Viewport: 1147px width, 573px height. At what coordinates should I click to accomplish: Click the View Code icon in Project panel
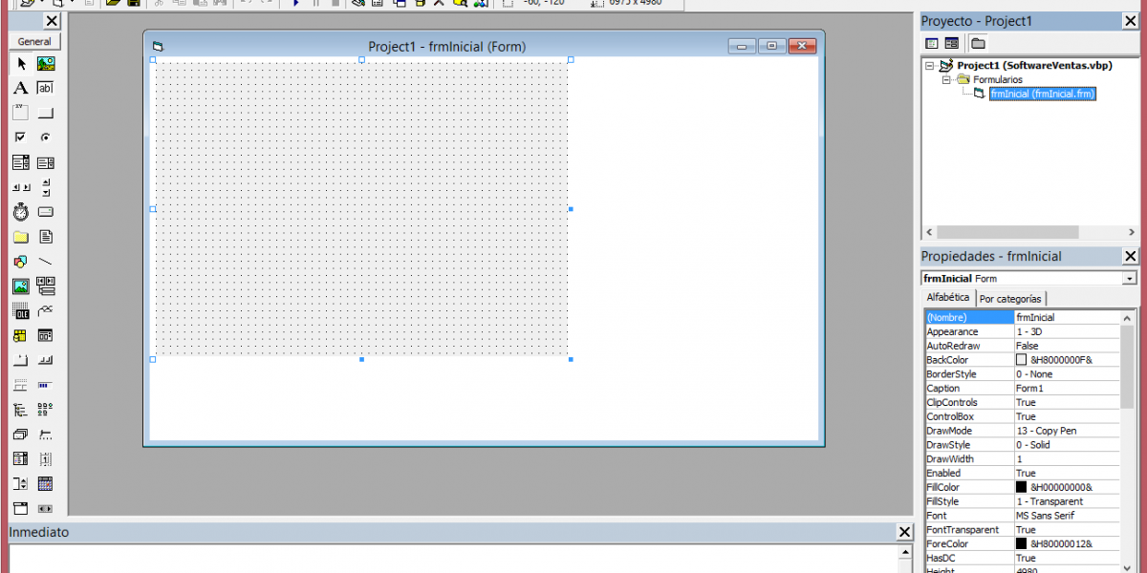coord(932,44)
